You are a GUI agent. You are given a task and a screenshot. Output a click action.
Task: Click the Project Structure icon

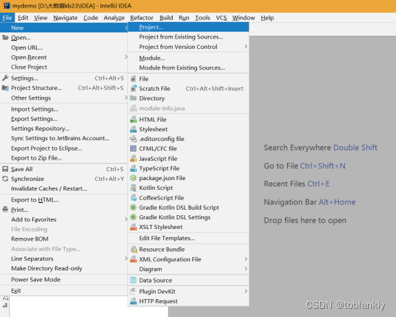[6, 88]
